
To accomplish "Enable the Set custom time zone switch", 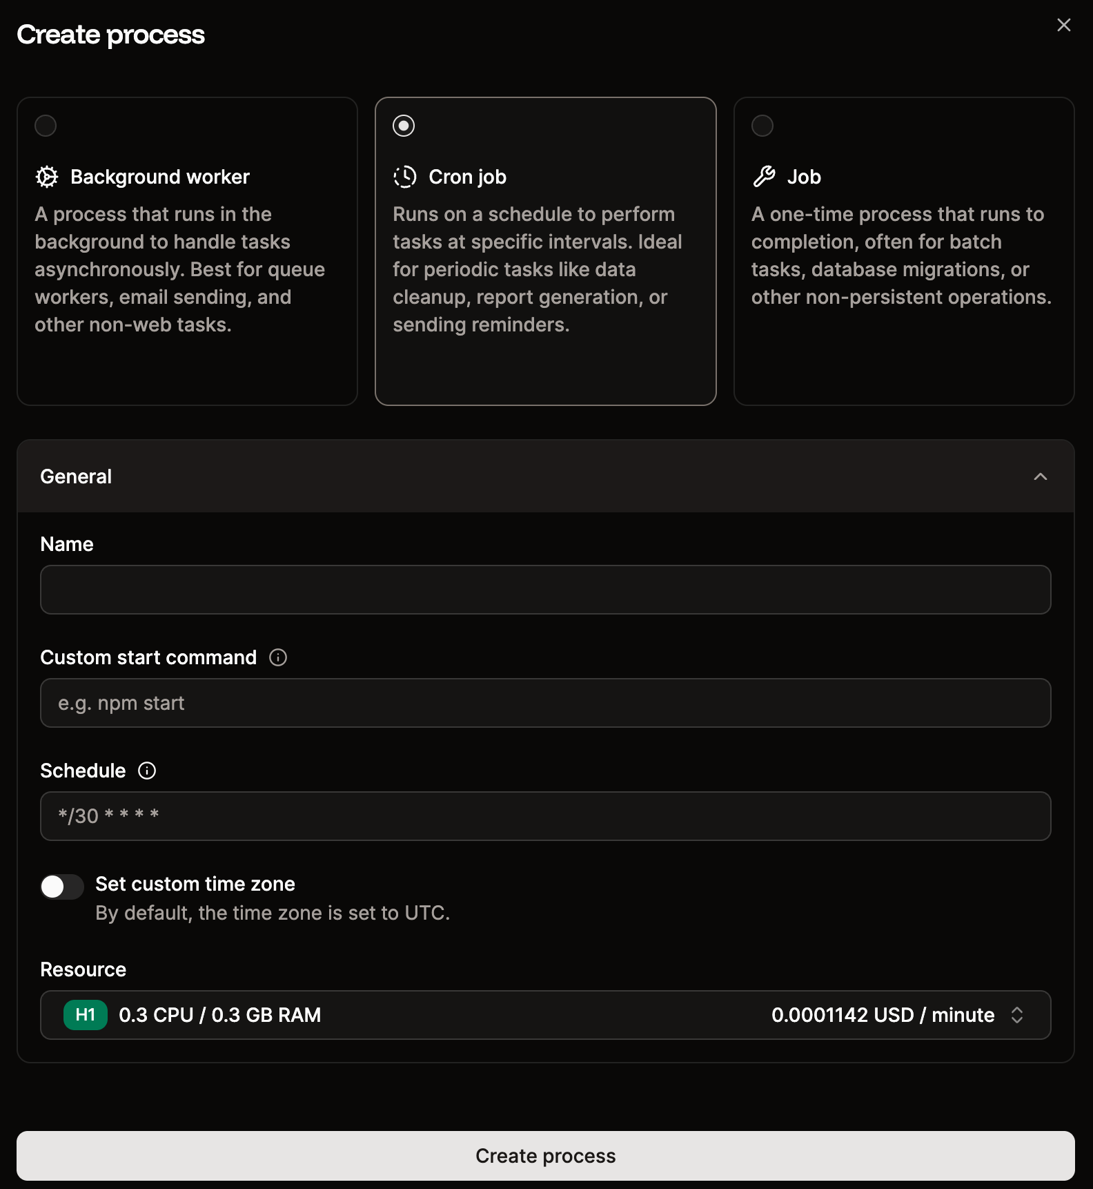I will (61, 886).
